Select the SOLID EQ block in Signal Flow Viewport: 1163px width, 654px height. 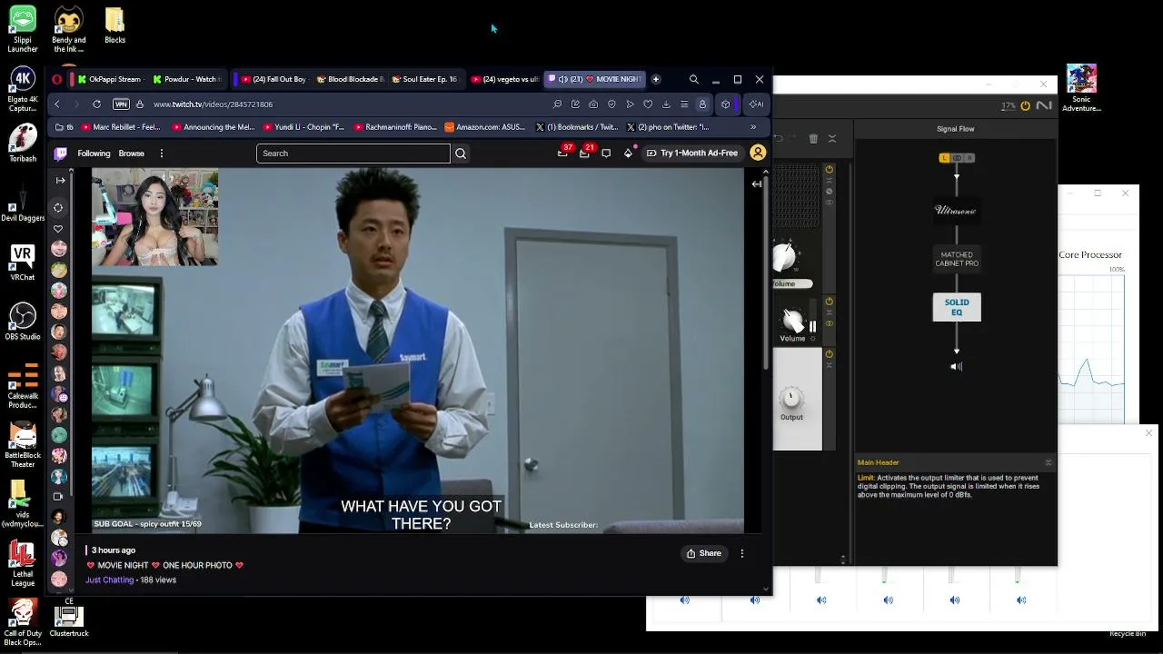pyautogui.click(x=957, y=307)
